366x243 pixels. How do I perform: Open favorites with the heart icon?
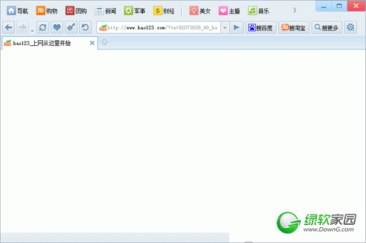pos(57,27)
